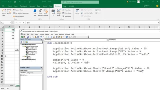
Task: Switch to Categorized properties tab
Action: (30, 73)
